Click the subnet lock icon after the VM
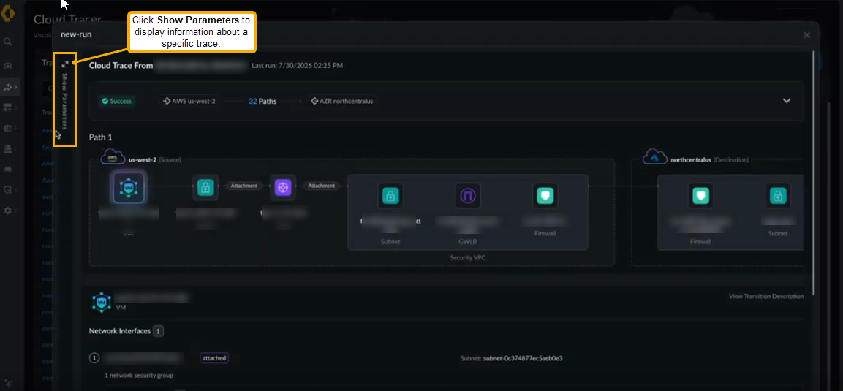 (204, 187)
